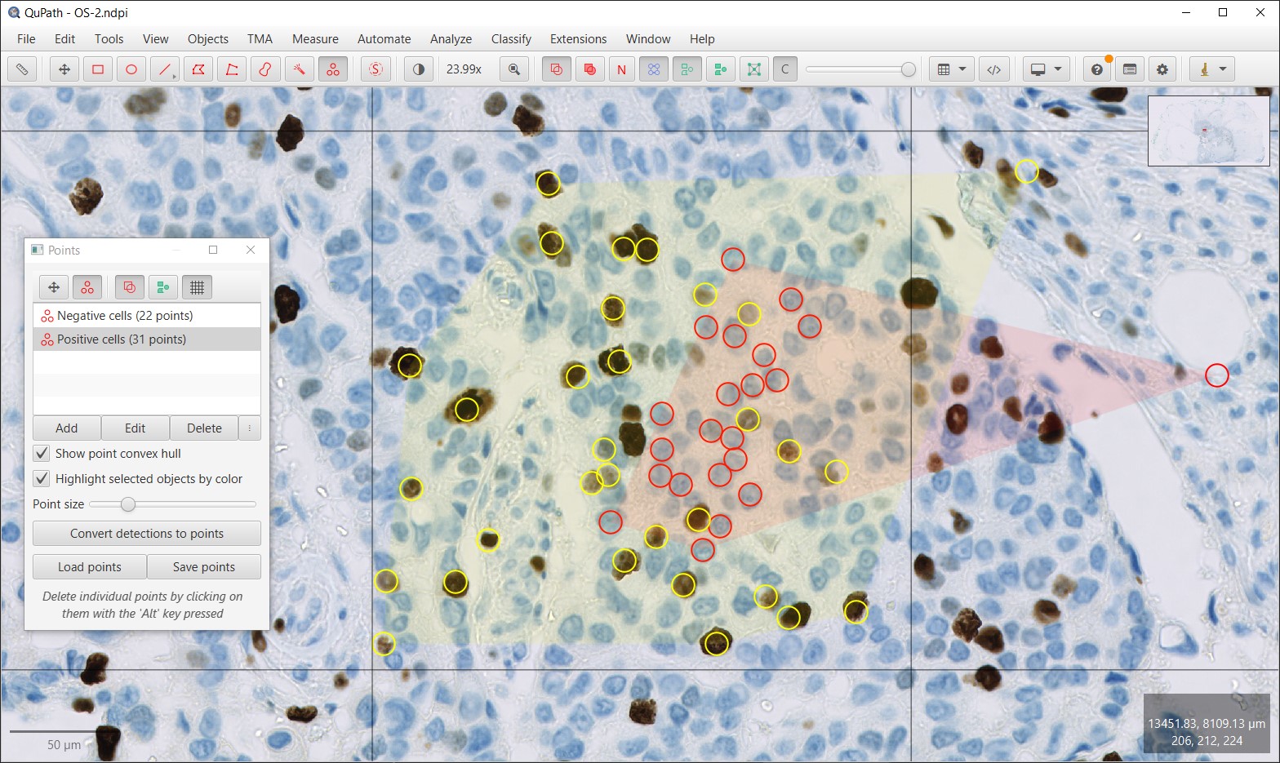1280x763 pixels.
Task: Click the Zoom to fit magnifier icon
Action: pyautogui.click(x=514, y=69)
